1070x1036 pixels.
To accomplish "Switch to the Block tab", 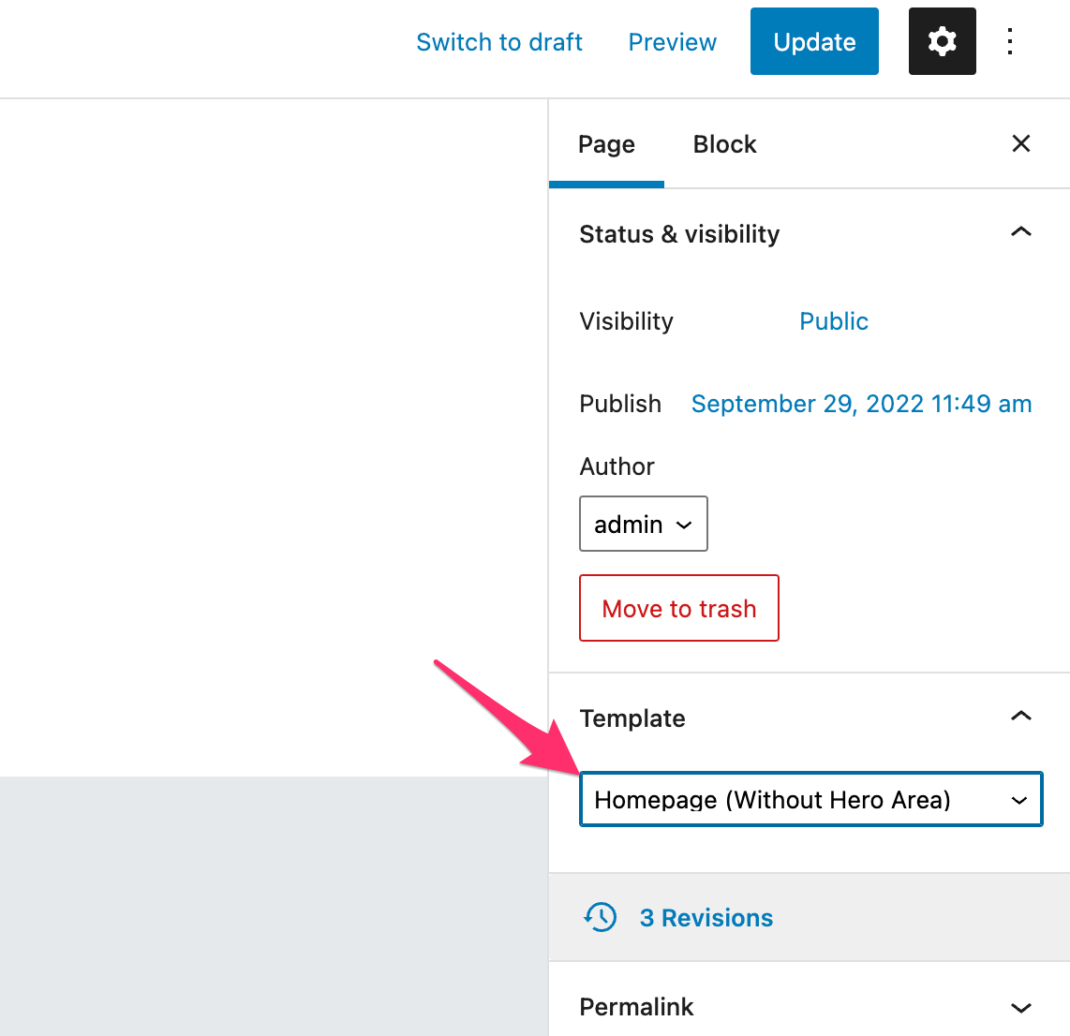I will coord(724,144).
